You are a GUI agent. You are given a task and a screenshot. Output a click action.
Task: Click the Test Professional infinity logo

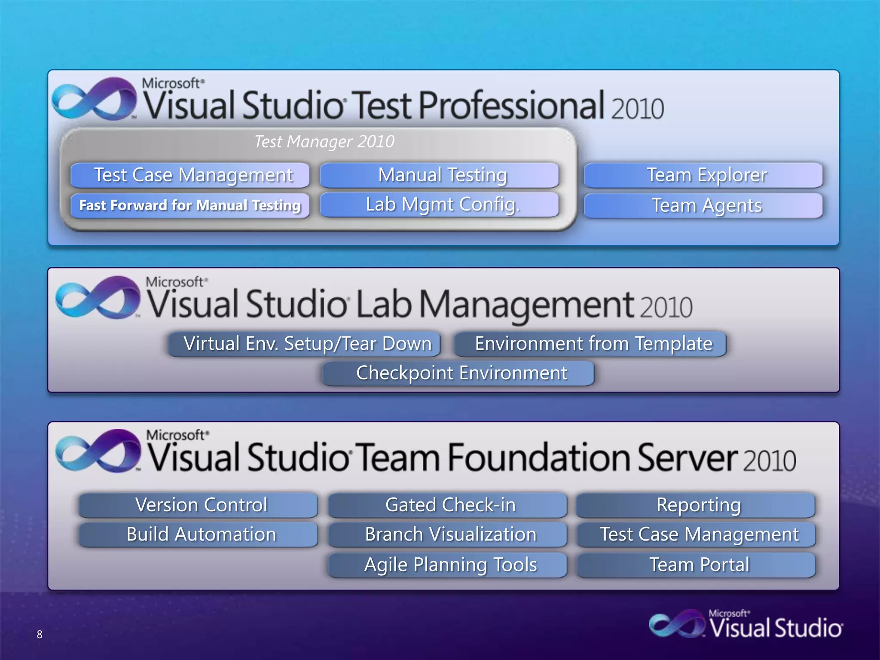point(95,98)
